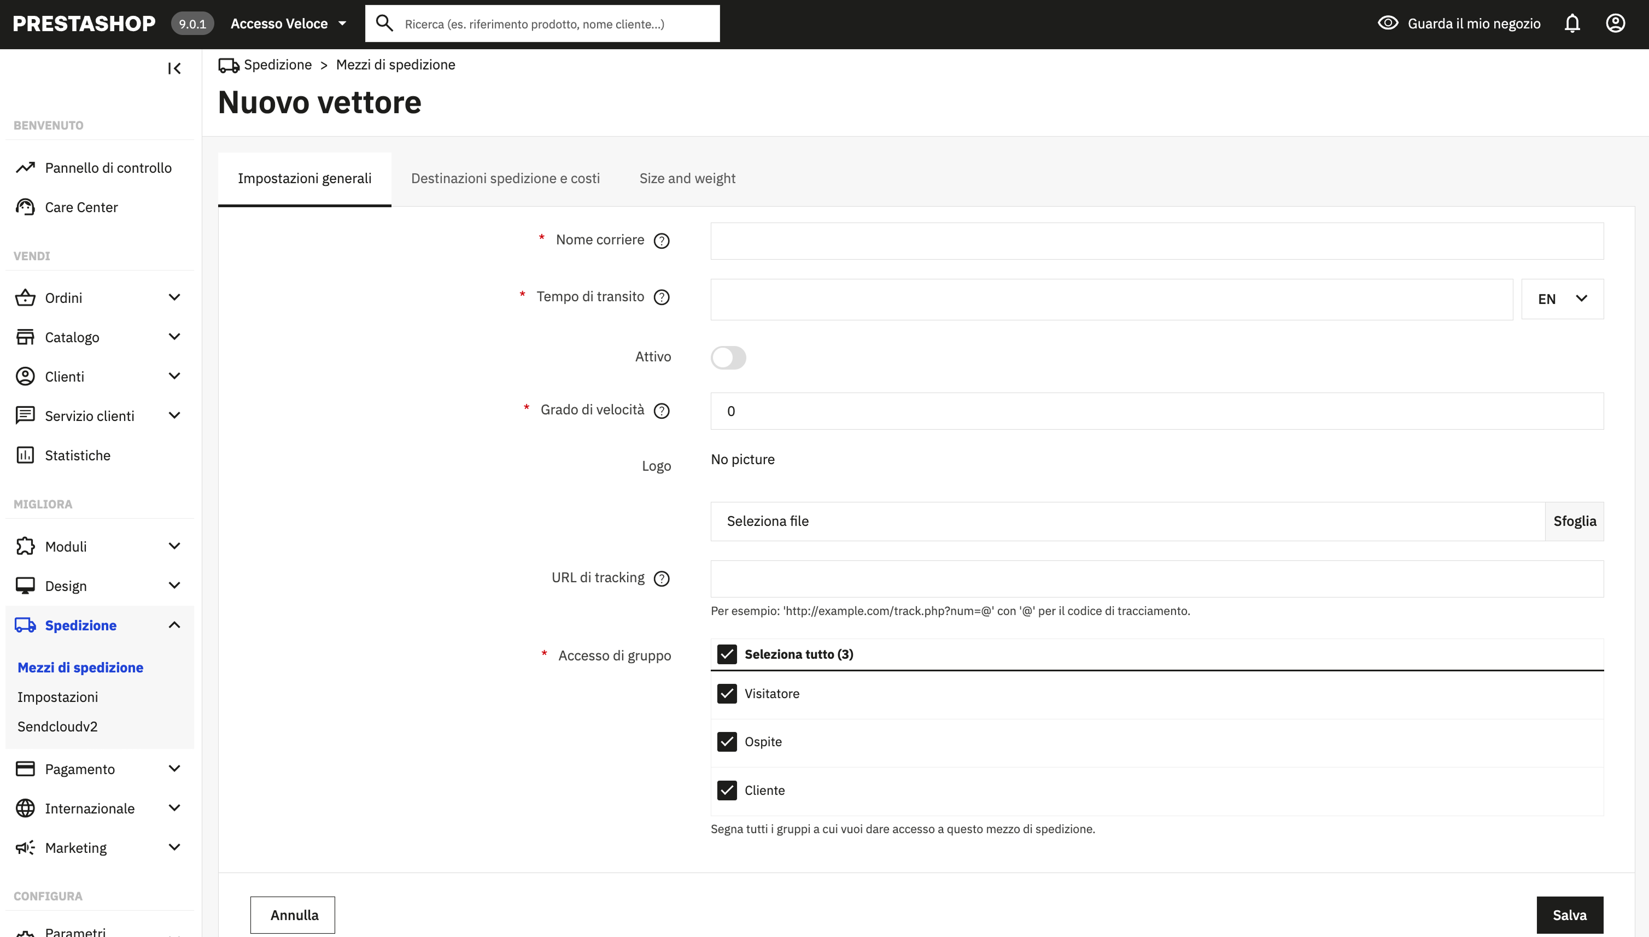Click the Care Center headset icon

tap(25, 207)
